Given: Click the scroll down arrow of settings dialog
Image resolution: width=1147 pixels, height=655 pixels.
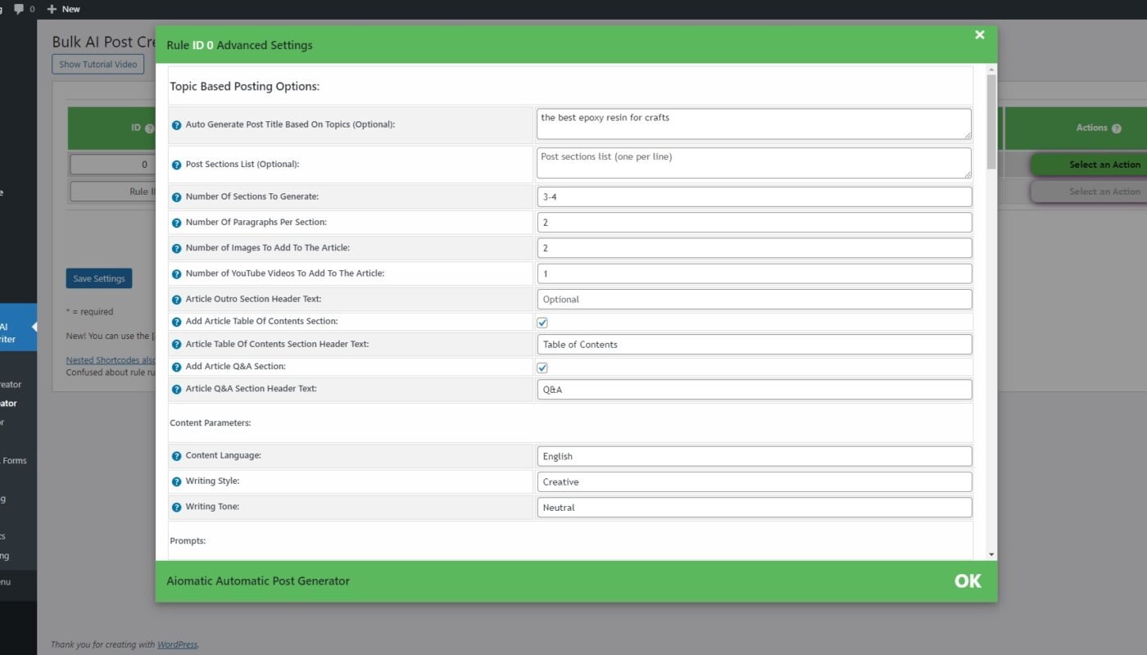Looking at the screenshot, I should point(991,554).
